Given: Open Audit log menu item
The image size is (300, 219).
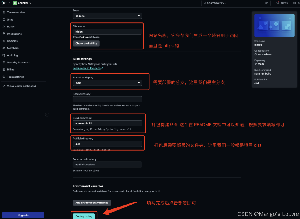Looking at the screenshot, I should 12,55.
